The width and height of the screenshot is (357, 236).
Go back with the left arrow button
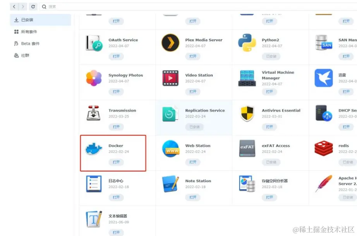[x=14, y=7]
